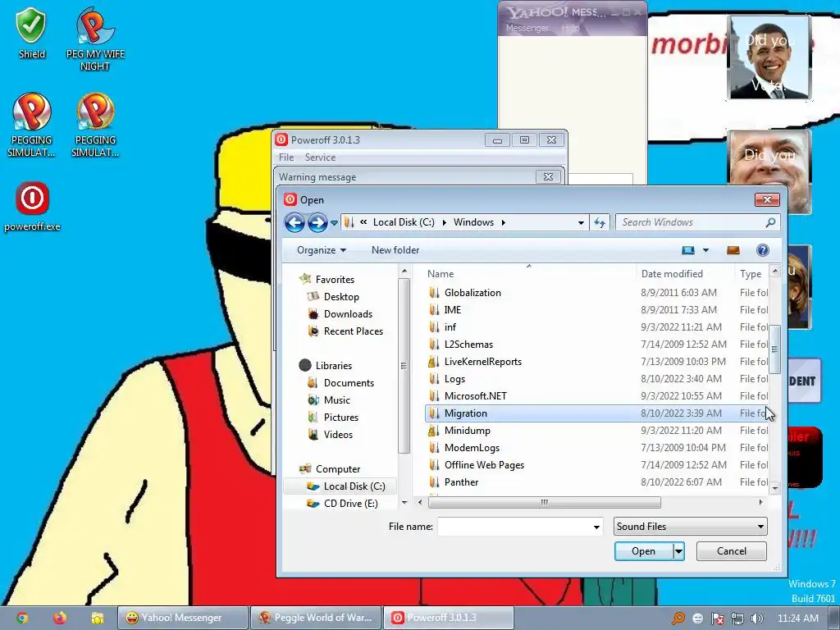The height and width of the screenshot is (630, 840).
Task: Expand the recent locations arrow near Forward
Action: point(334,223)
